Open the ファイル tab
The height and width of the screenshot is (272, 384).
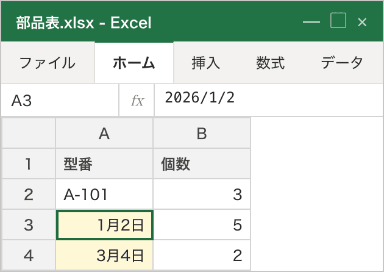click(x=48, y=63)
